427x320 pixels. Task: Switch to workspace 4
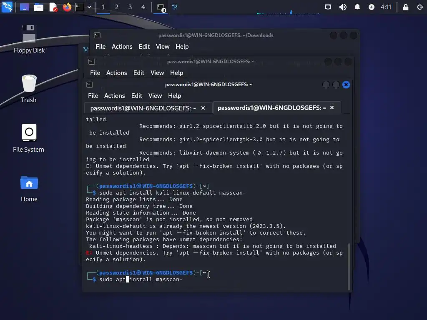[143, 7]
